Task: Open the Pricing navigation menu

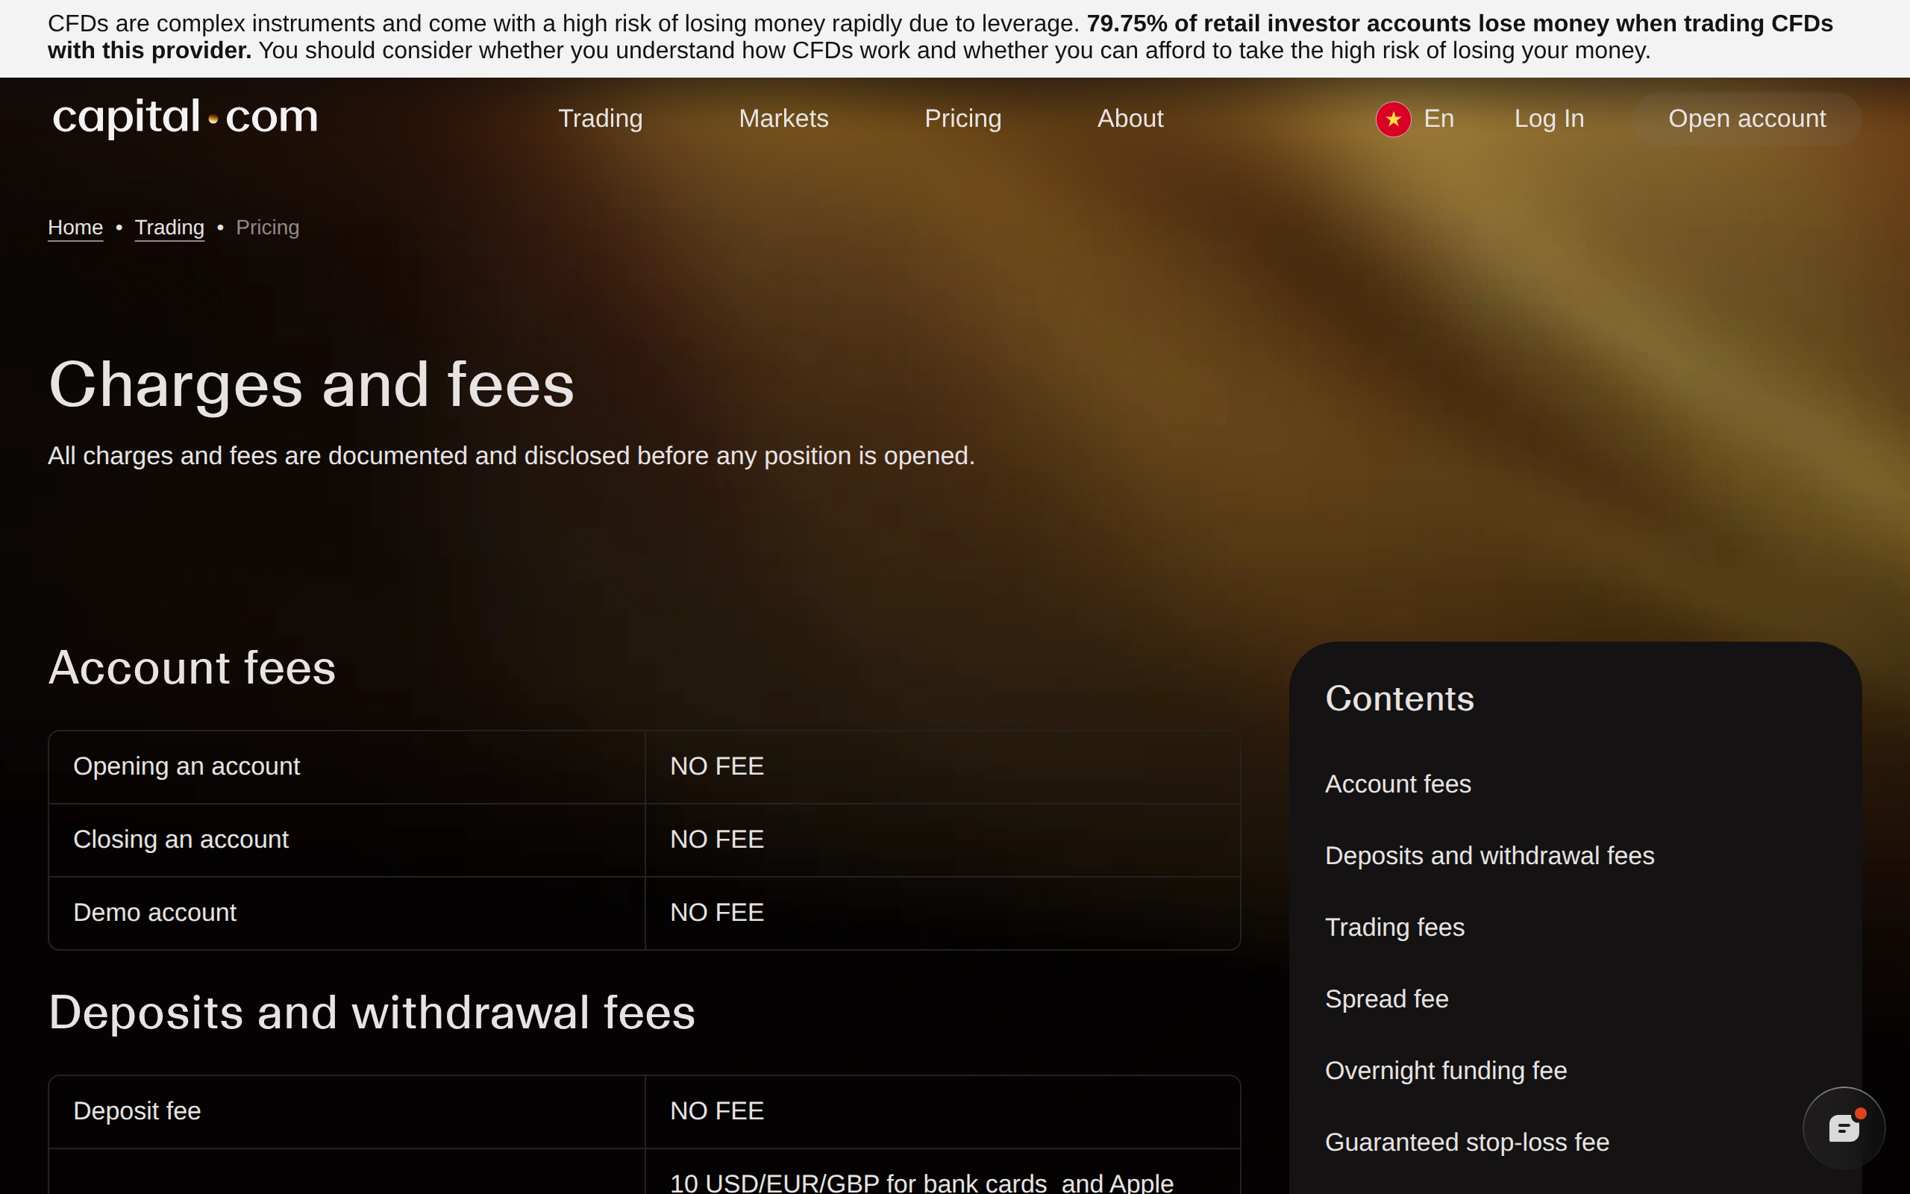Action: tap(963, 119)
